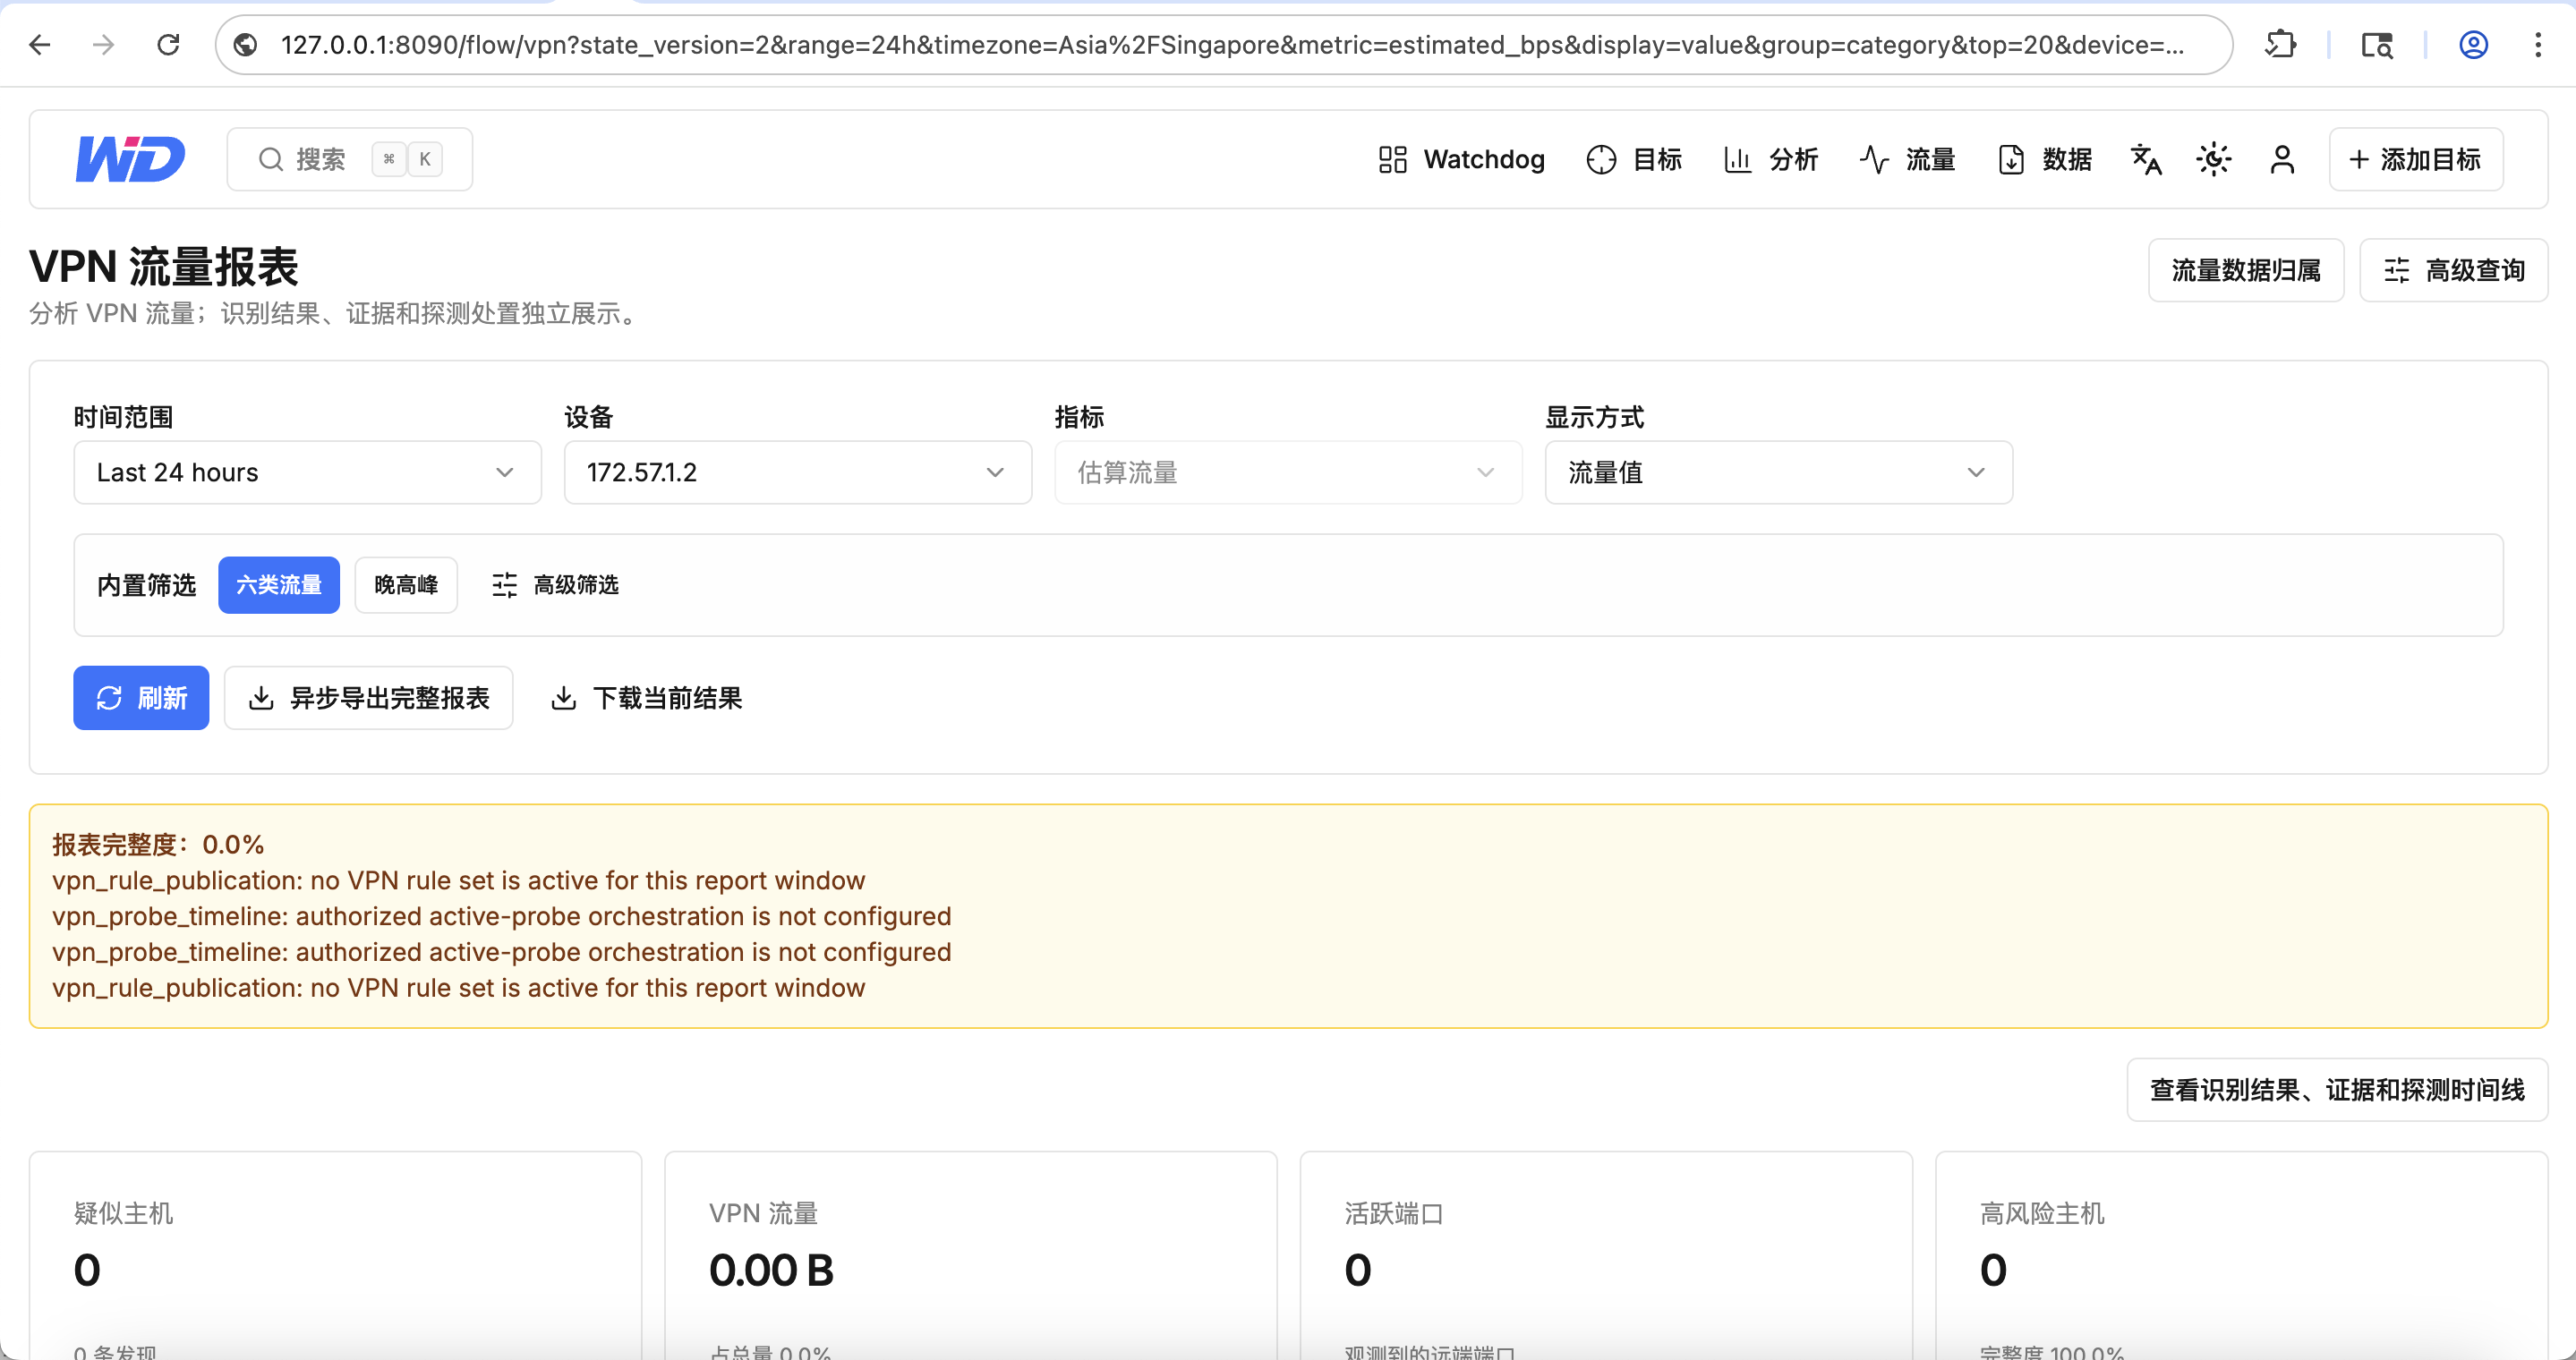Open 查看识别结果、证据和探测时间线 button

[2336, 1089]
